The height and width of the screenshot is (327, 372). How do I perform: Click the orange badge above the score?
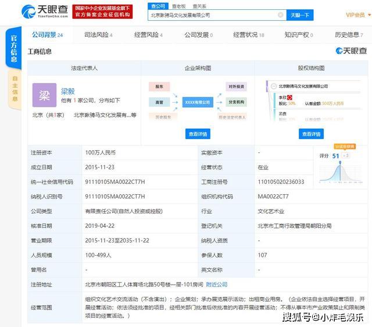(x=345, y=147)
